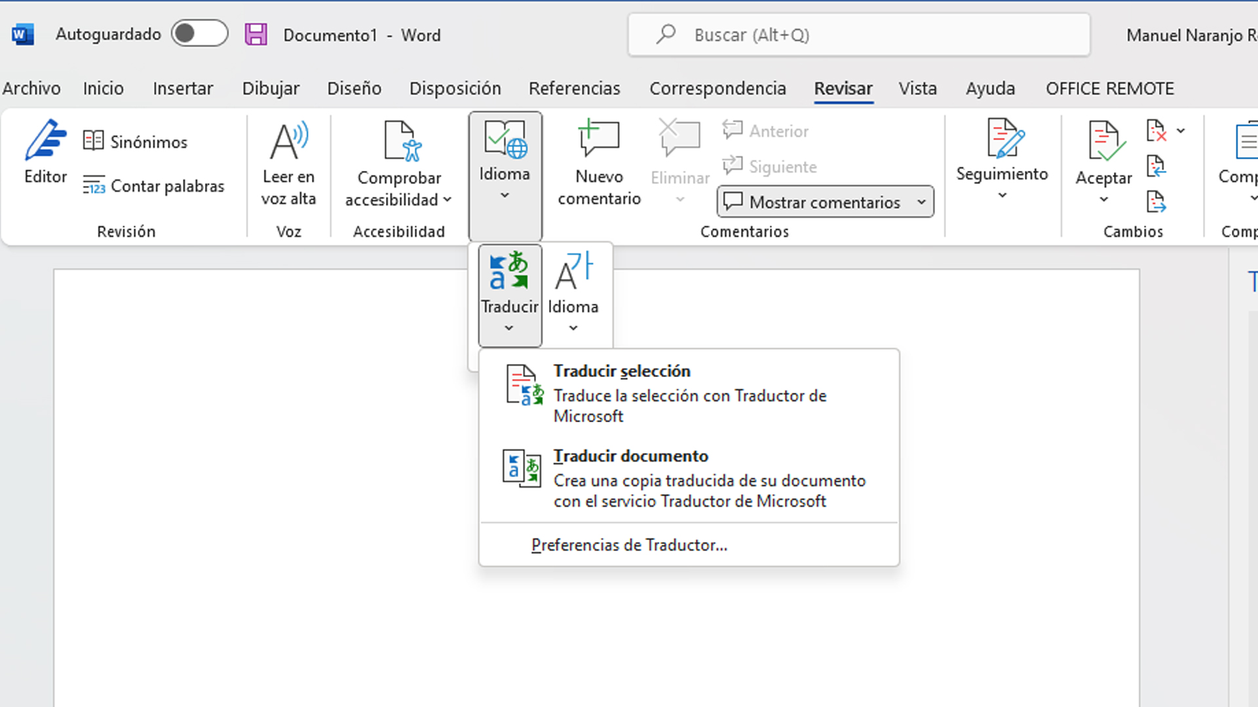Open the Rechazar dropdown arrow
Viewport: 1258px width, 707px height.
(x=1181, y=131)
